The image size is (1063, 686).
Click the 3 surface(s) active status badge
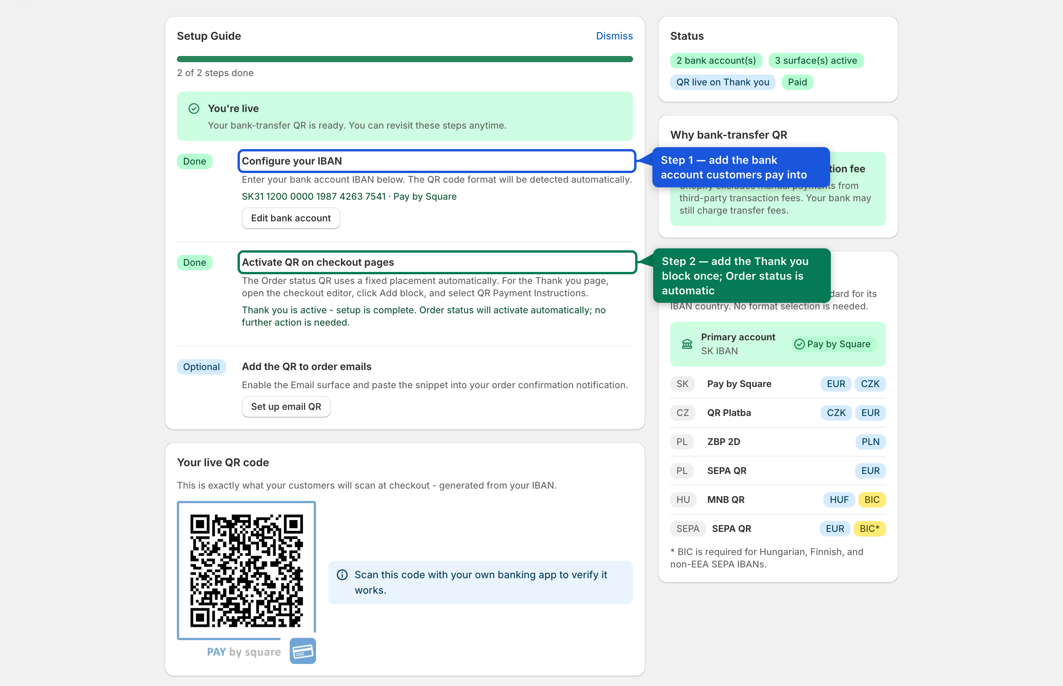point(816,61)
